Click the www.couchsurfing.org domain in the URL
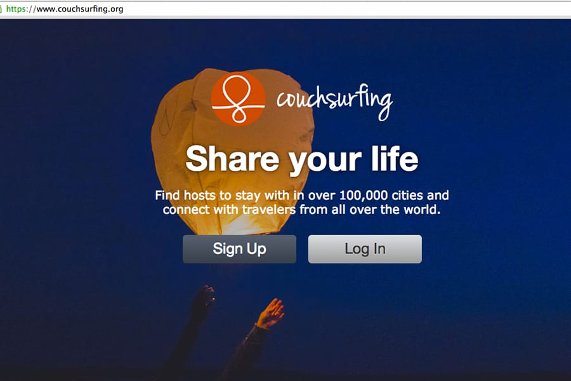571x381 pixels. [80, 9]
